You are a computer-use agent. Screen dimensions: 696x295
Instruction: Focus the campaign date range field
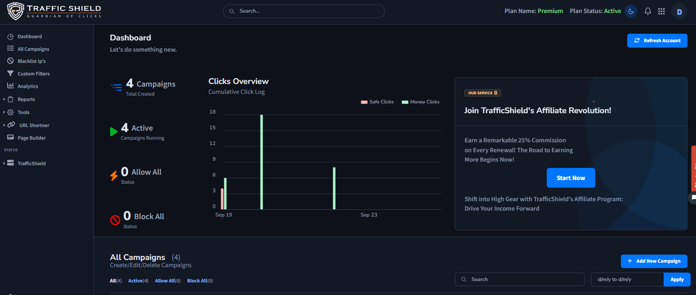tap(627, 279)
